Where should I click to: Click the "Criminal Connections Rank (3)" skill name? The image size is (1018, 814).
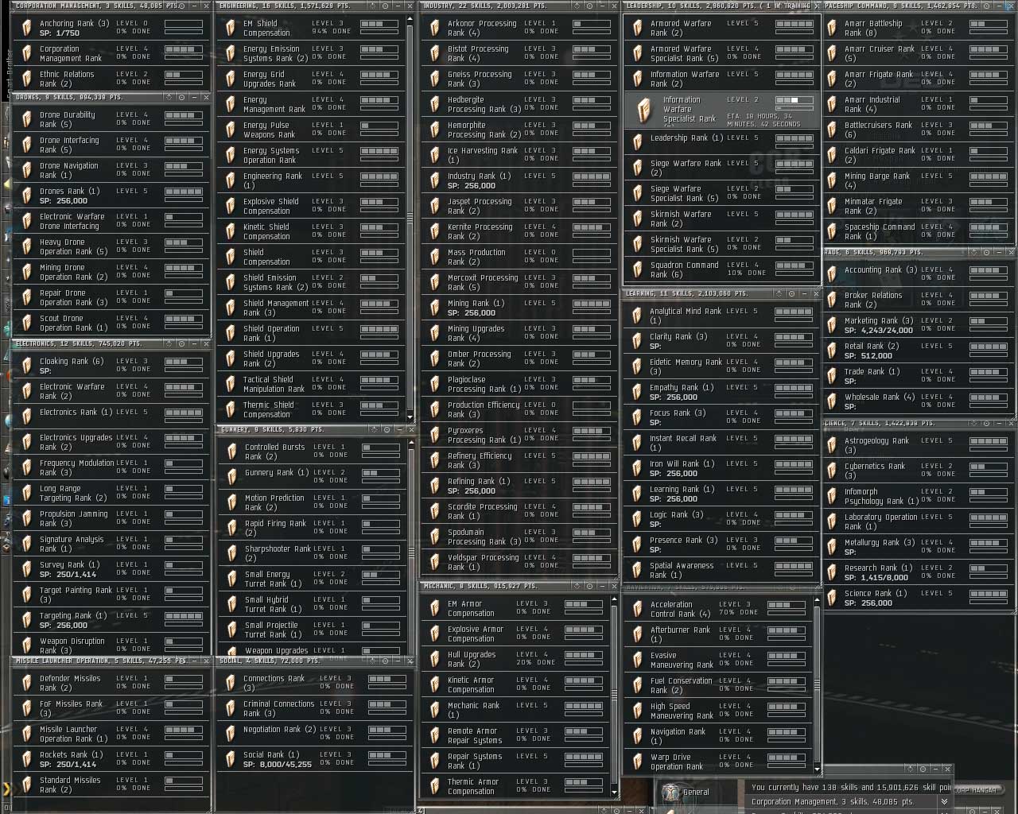[278, 708]
